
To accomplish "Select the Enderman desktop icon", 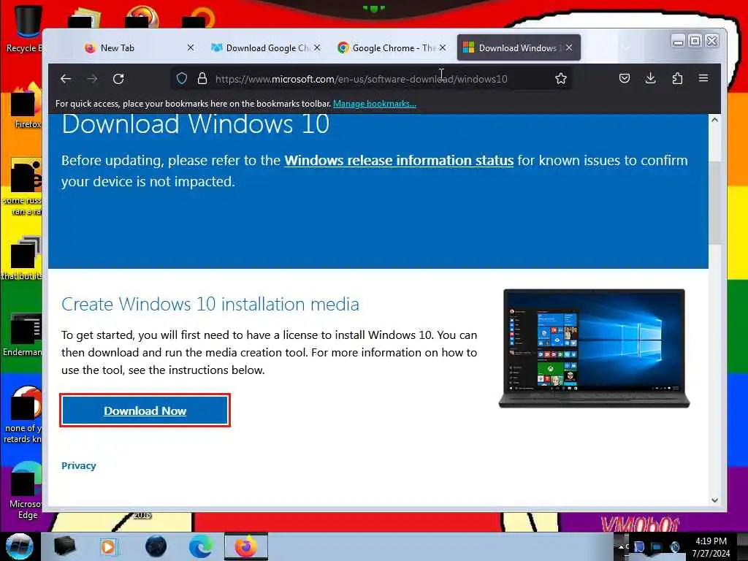I will tap(23, 335).
